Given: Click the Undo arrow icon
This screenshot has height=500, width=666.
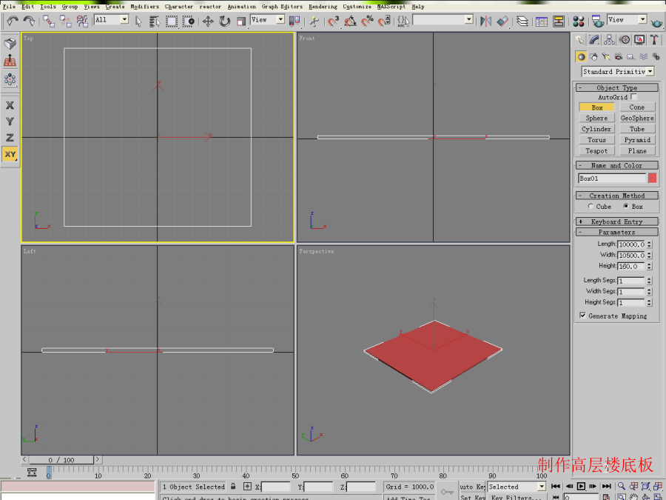Looking at the screenshot, I should (13, 21).
